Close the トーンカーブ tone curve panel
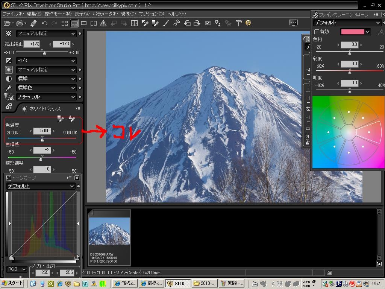Screen dimensions: 385x289 click(x=77, y=178)
